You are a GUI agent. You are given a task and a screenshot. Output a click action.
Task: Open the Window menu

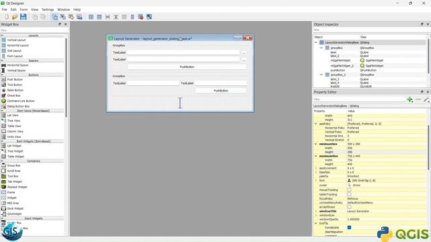(x=63, y=9)
